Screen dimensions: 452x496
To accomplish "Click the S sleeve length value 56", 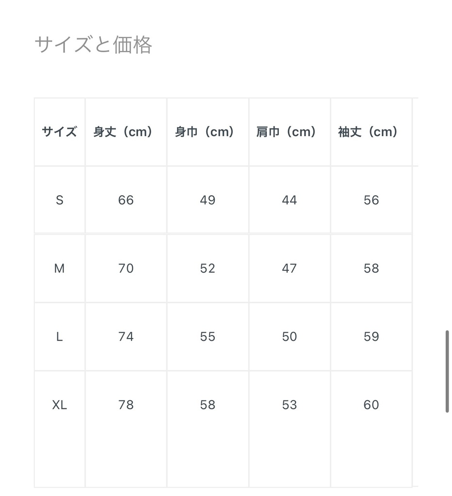I will point(371,200).
